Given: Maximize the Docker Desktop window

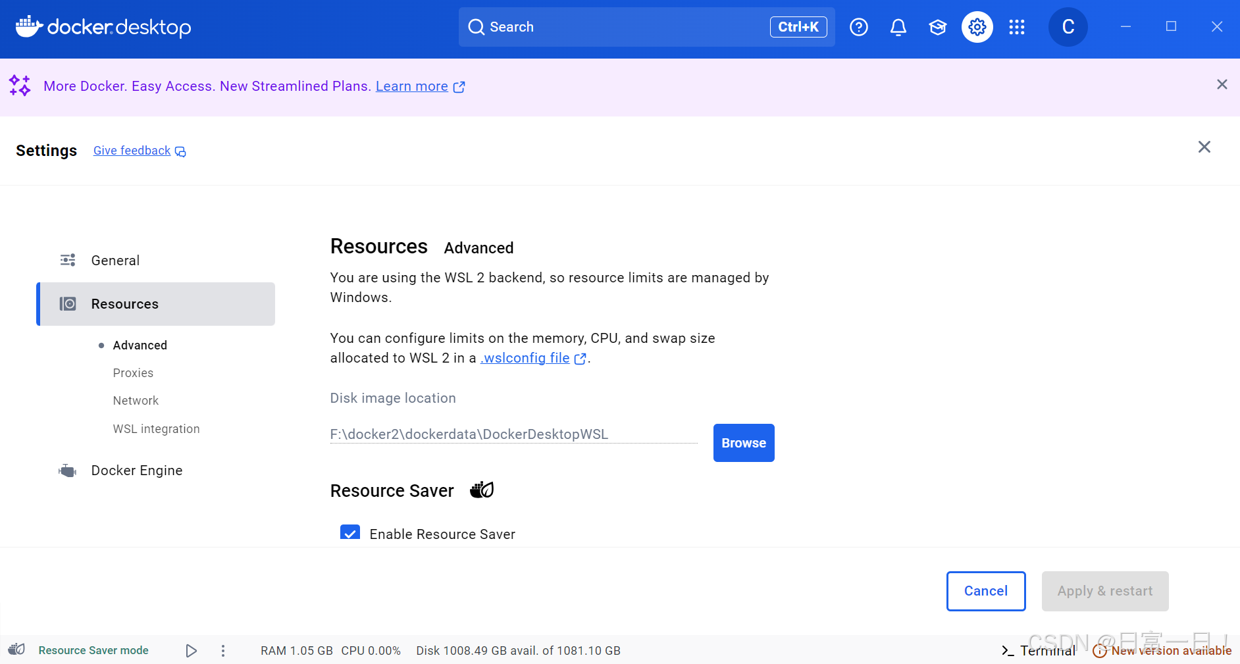Looking at the screenshot, I should (1171, 26).
